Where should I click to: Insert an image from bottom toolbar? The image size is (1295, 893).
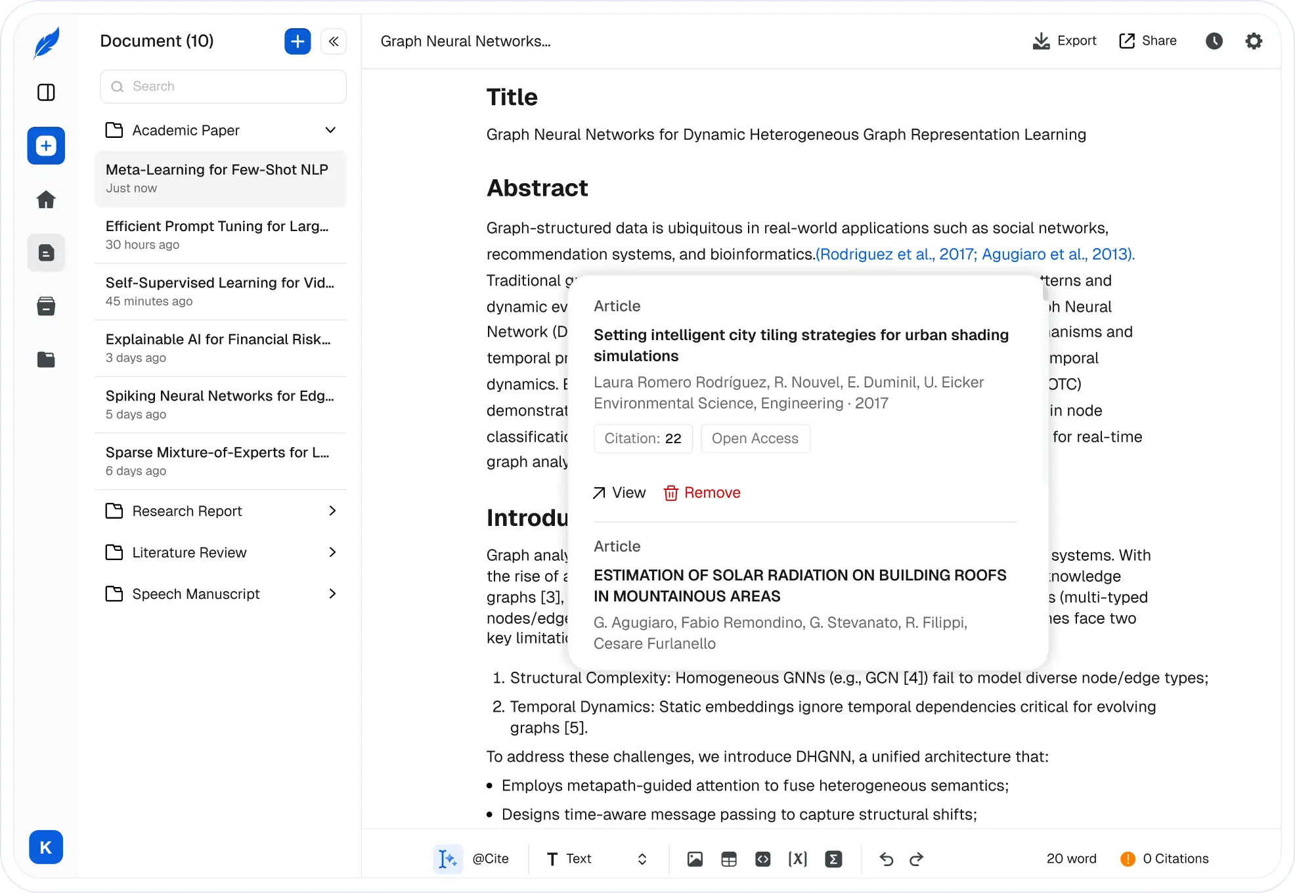(x=695, y=859)
